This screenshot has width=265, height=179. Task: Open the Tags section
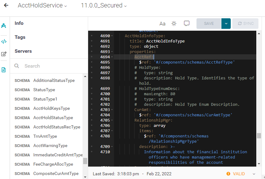[20, 37]
